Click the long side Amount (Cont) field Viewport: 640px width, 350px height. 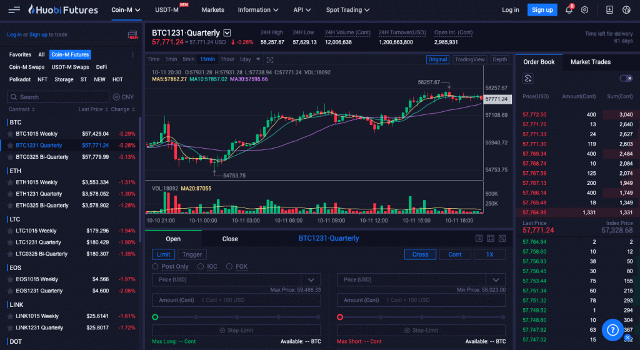coord(236,300)
